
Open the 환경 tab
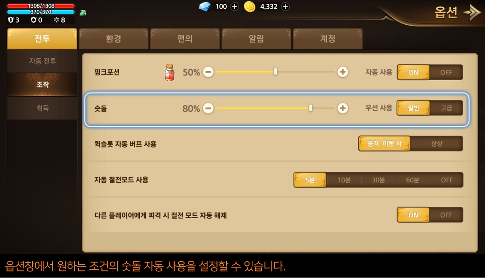[x=113, y=39]
